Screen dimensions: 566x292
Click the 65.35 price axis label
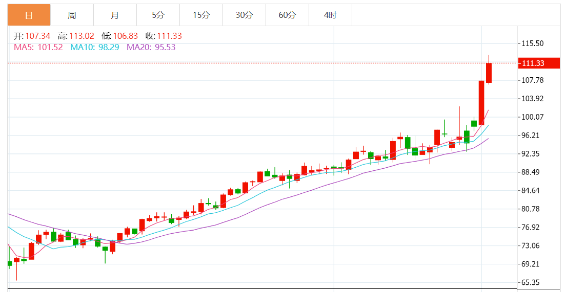pos(531,282)
